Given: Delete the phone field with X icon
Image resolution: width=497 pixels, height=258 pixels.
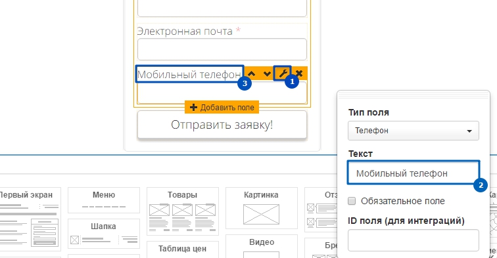Looking at the screenshot, I should [299, 74].
